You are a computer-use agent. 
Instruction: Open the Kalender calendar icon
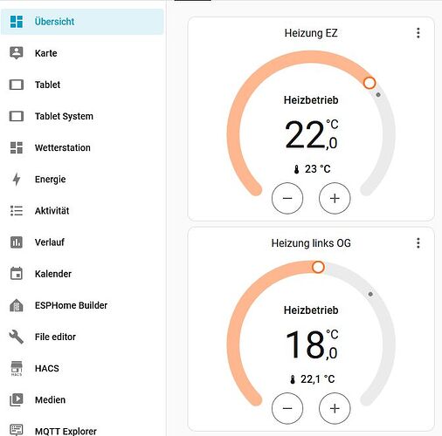pos(17,274)
